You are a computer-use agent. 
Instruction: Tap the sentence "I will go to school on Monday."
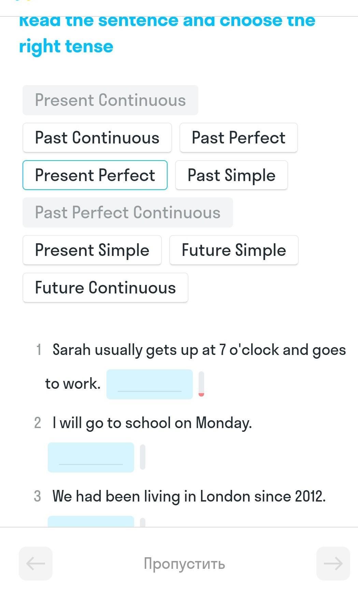click(152, 423)
